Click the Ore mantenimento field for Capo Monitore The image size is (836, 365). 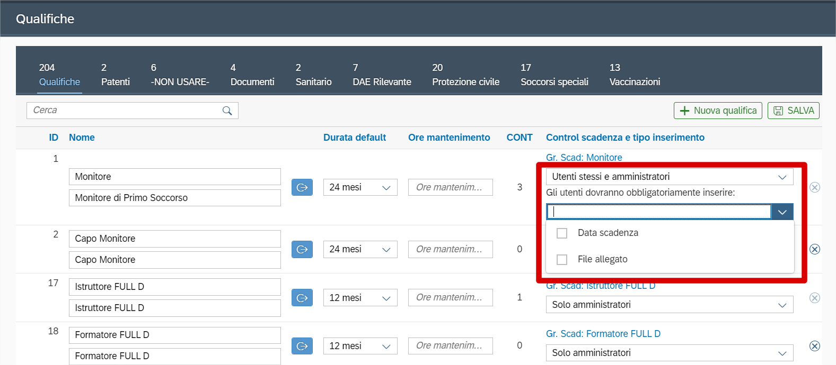click(450, 249)
